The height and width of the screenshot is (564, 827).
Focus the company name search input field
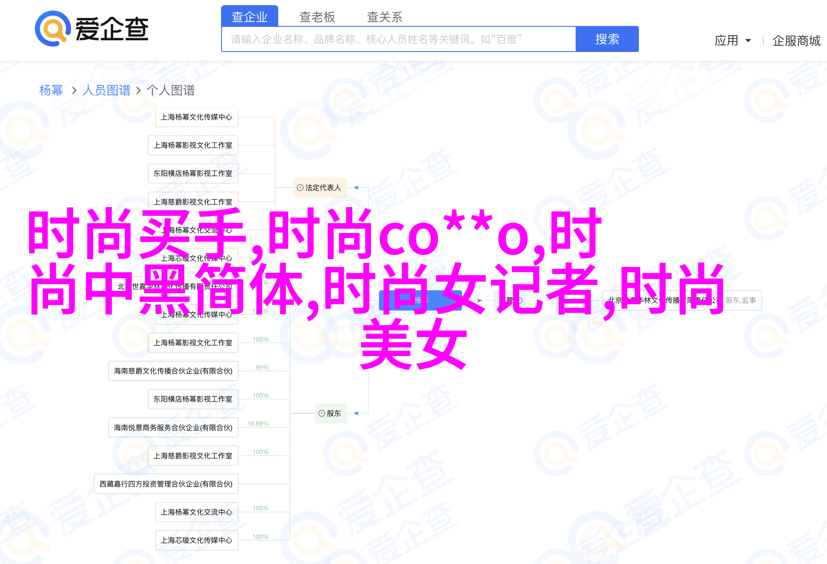pos(399,39)
